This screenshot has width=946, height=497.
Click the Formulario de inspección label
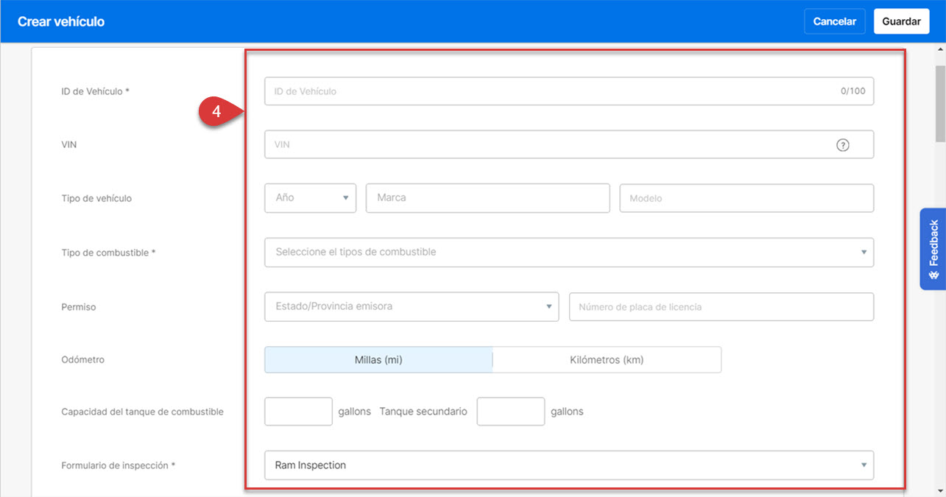click(119, 465)
